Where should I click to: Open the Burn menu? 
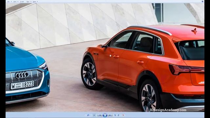[29, 2]
